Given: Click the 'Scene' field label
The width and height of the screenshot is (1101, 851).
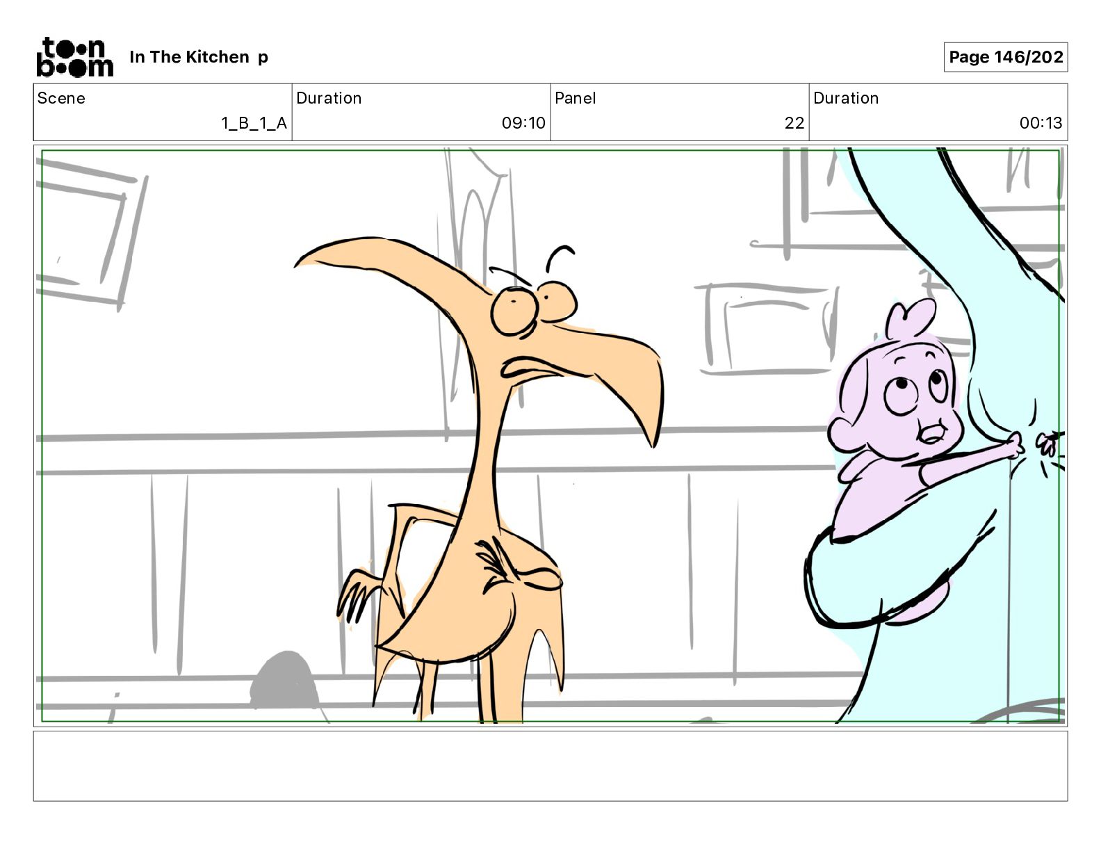Looking at the screenshot, I should tap(61, 98).
